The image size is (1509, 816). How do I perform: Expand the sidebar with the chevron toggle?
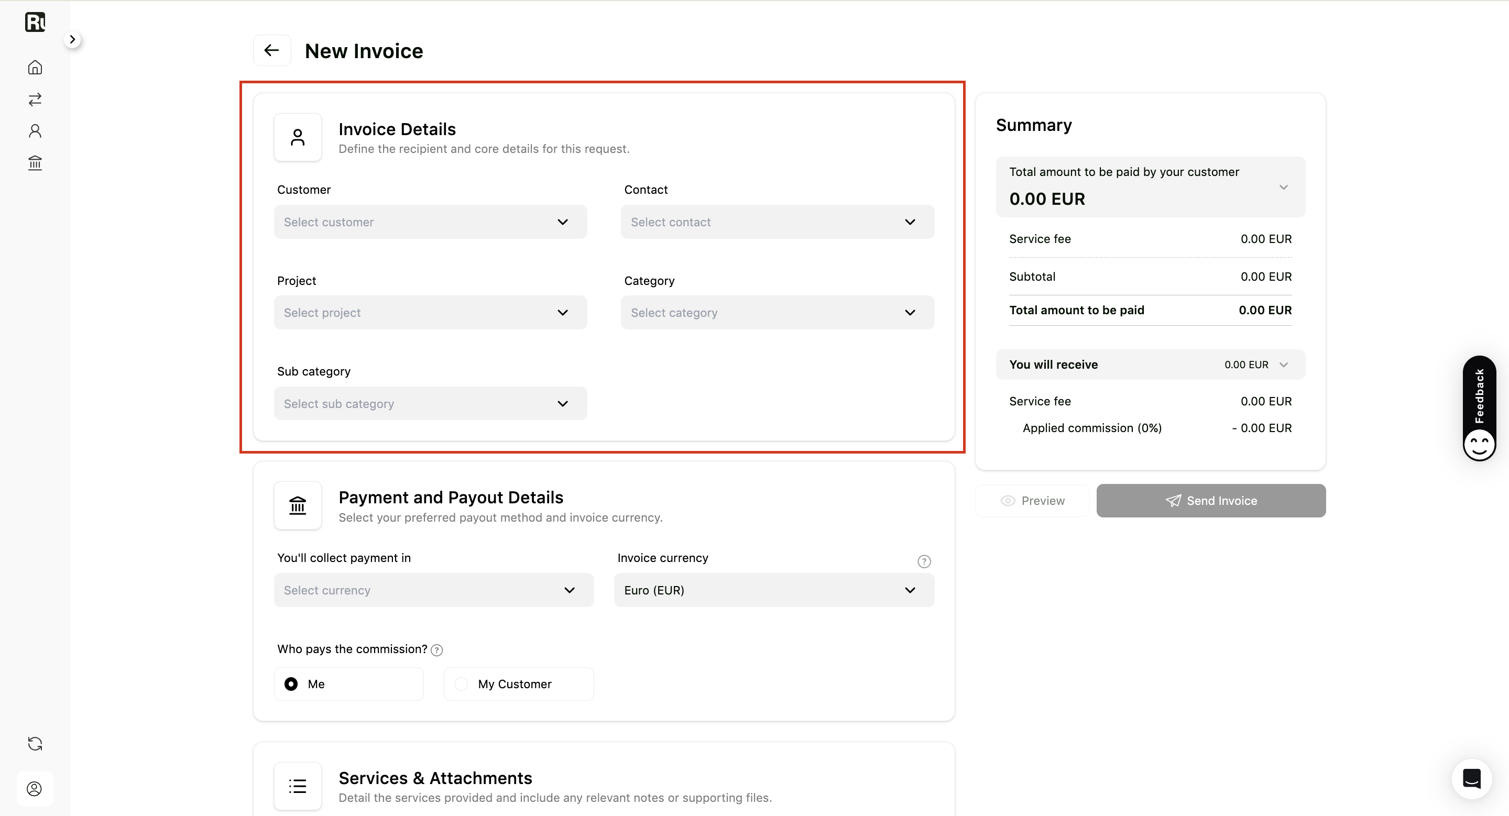pyautogui.click(x=72, y=39)
